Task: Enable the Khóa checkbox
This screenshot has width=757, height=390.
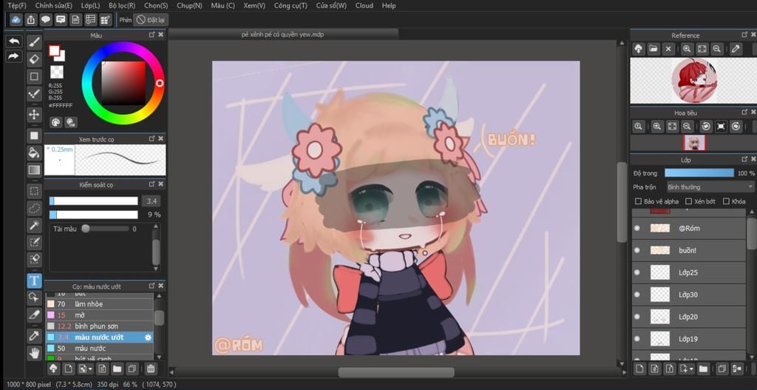Action: (726, 201)
